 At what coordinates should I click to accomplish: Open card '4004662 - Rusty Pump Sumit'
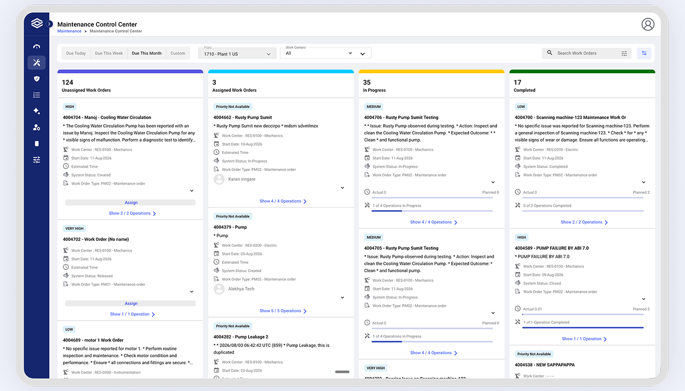tap(243, 118)
